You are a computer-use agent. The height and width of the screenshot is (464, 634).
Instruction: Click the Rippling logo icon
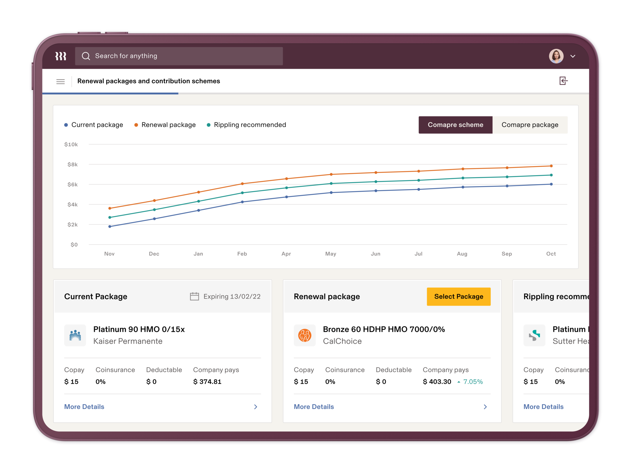(x=60, y=56)
